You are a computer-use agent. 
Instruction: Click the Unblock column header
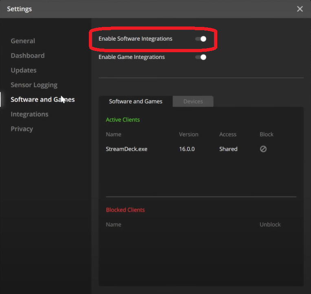270,225
